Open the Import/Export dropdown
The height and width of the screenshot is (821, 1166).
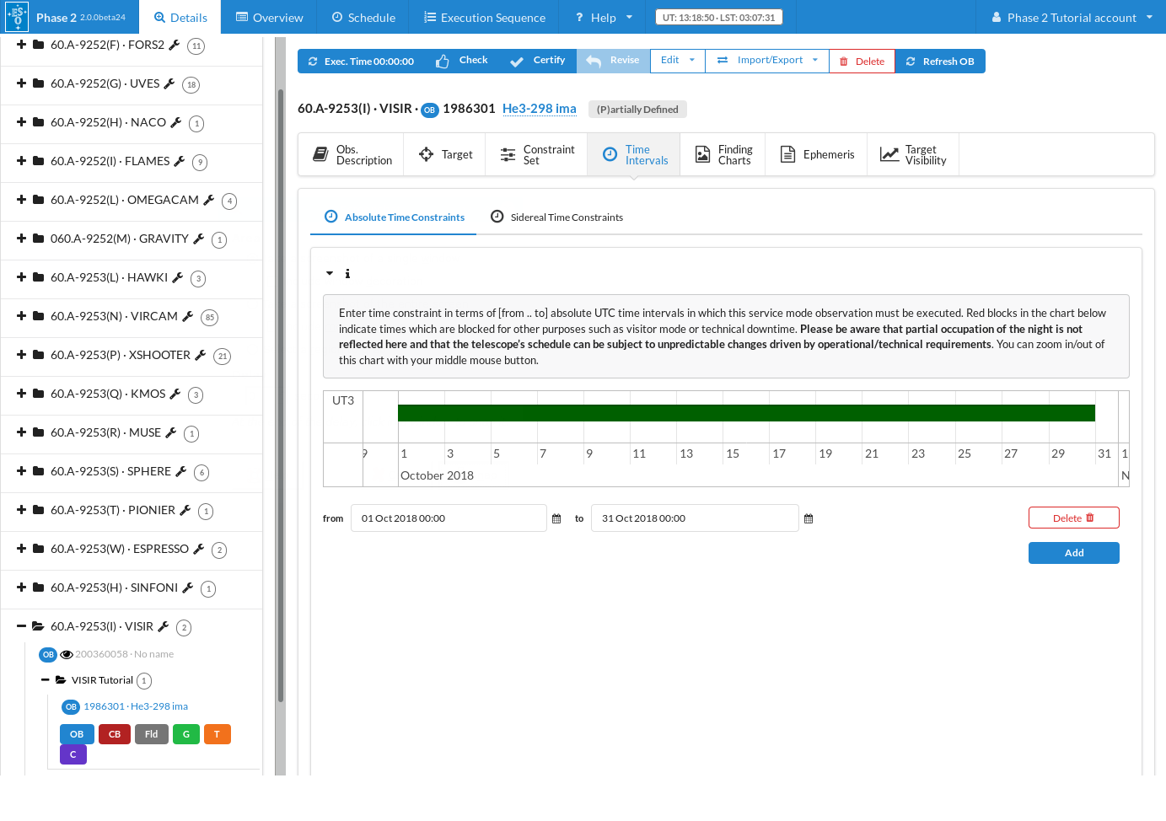coord(767,61)
